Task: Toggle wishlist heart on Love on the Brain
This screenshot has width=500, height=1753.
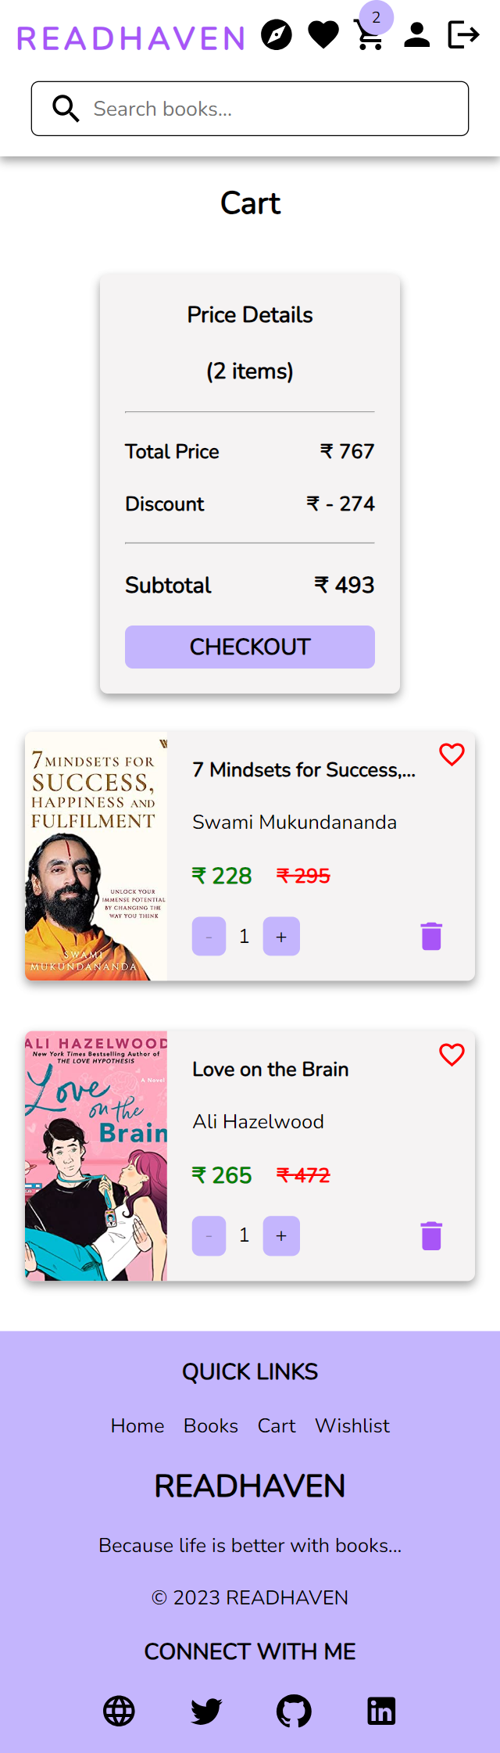Action: coord(452,1054)
